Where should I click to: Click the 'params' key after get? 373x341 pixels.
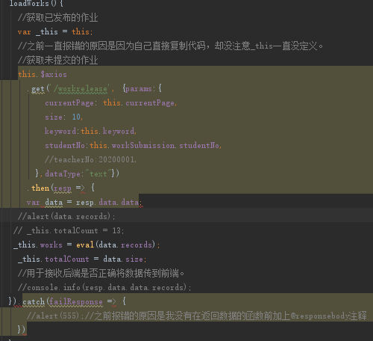[139, 88]
